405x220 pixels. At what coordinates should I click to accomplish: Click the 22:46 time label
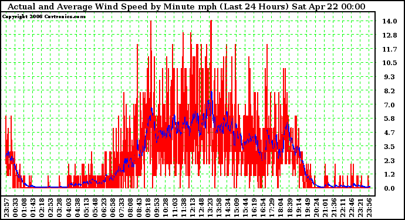point(352,207)
